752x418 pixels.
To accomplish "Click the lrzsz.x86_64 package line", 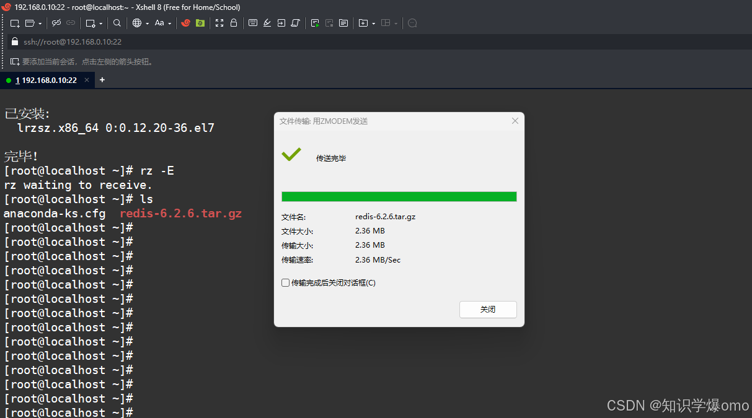I will [x=116, y=128].
